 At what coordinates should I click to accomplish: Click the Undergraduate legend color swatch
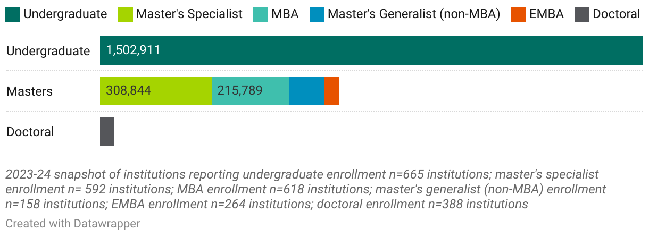pyautogui.click(x=13, y=14)
